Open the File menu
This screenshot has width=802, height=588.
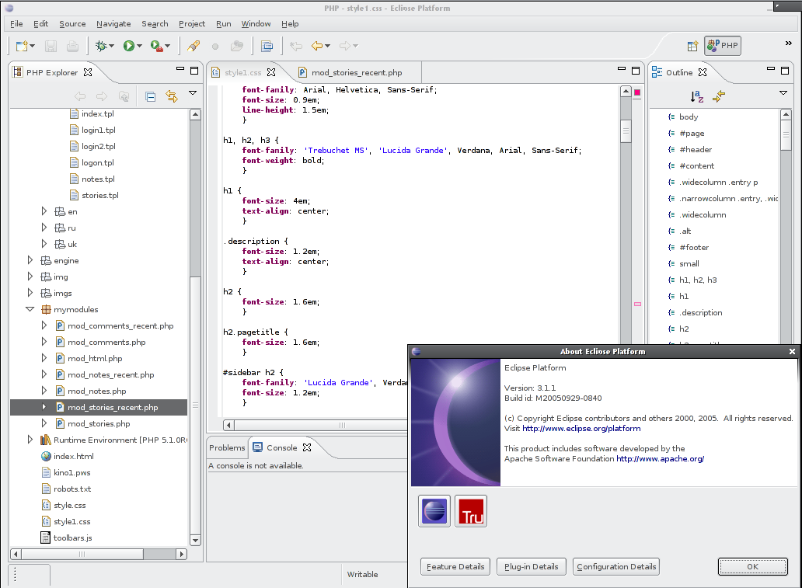point(16,23)
